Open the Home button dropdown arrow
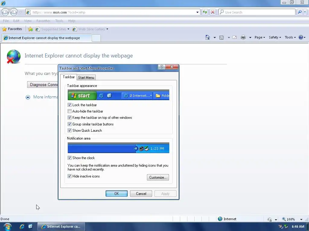This screenshot has height=231, width=309. point(215,37)
